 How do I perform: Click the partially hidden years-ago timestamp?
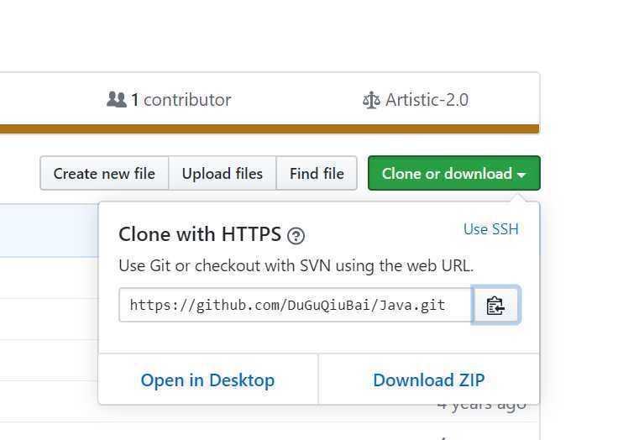point(482,406)
